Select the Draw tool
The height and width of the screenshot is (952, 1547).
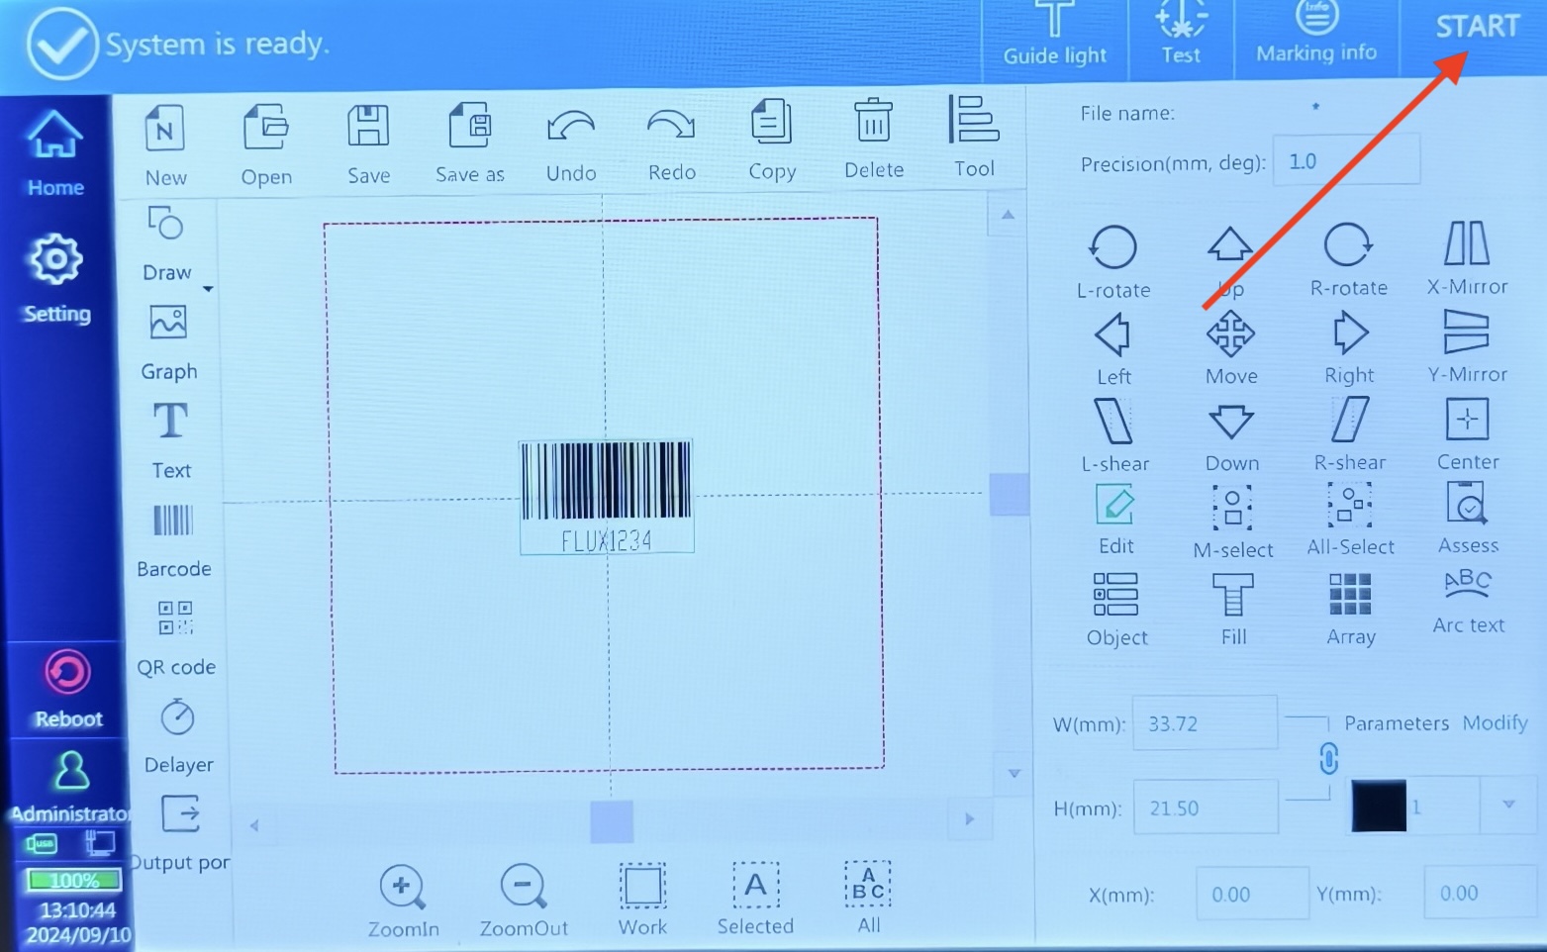(x=166, y=244)
